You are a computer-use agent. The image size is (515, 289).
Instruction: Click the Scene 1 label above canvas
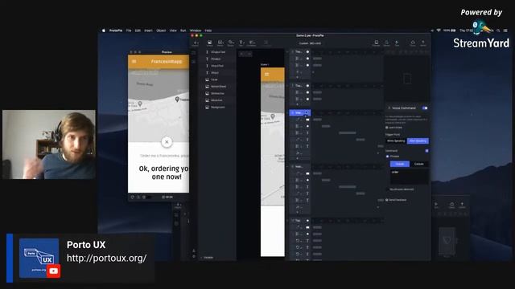tap(265, 64)
